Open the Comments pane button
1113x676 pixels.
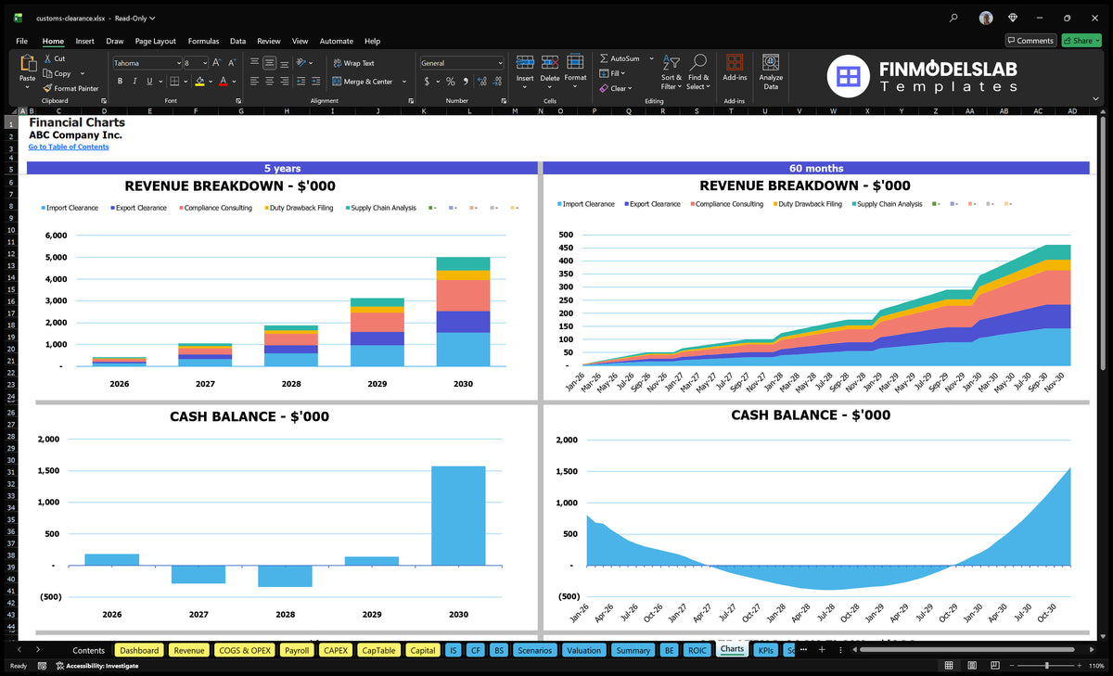pyautogui.click(x=1030, y=41)
